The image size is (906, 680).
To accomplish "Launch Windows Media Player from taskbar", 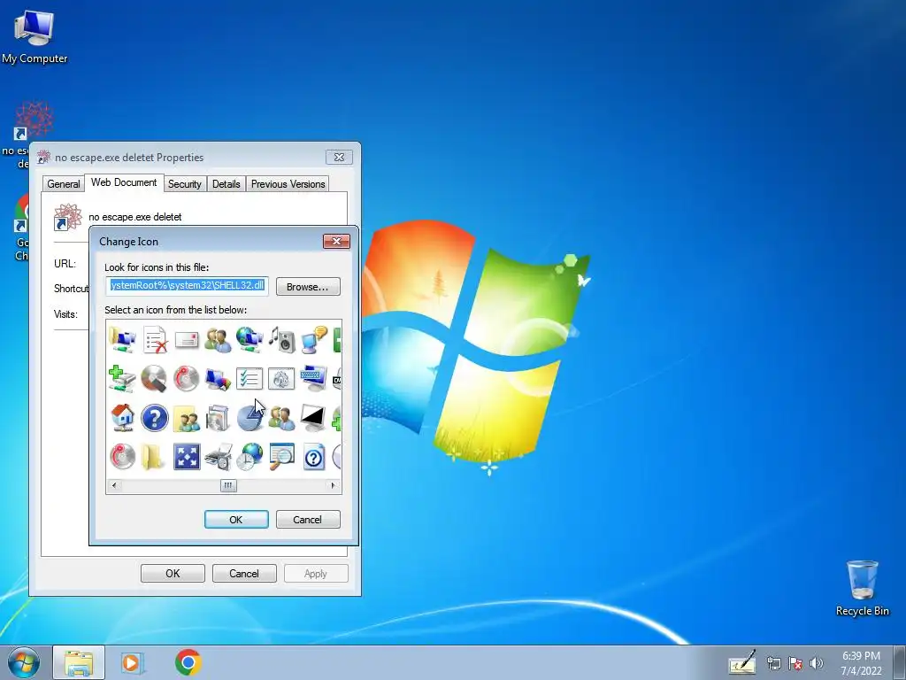I will [x=133, y=662].
